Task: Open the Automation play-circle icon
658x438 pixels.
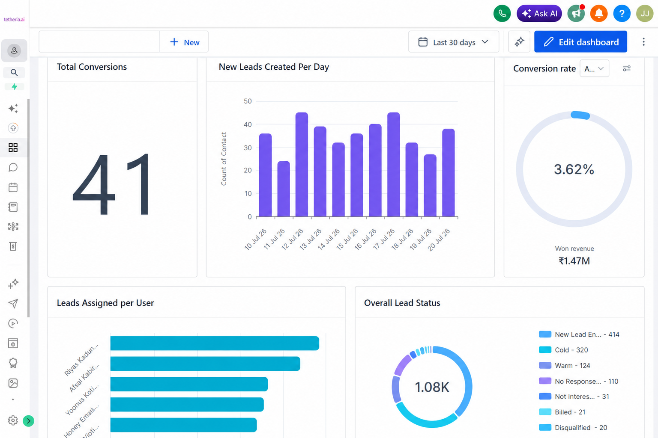Action: pos(13,323)
